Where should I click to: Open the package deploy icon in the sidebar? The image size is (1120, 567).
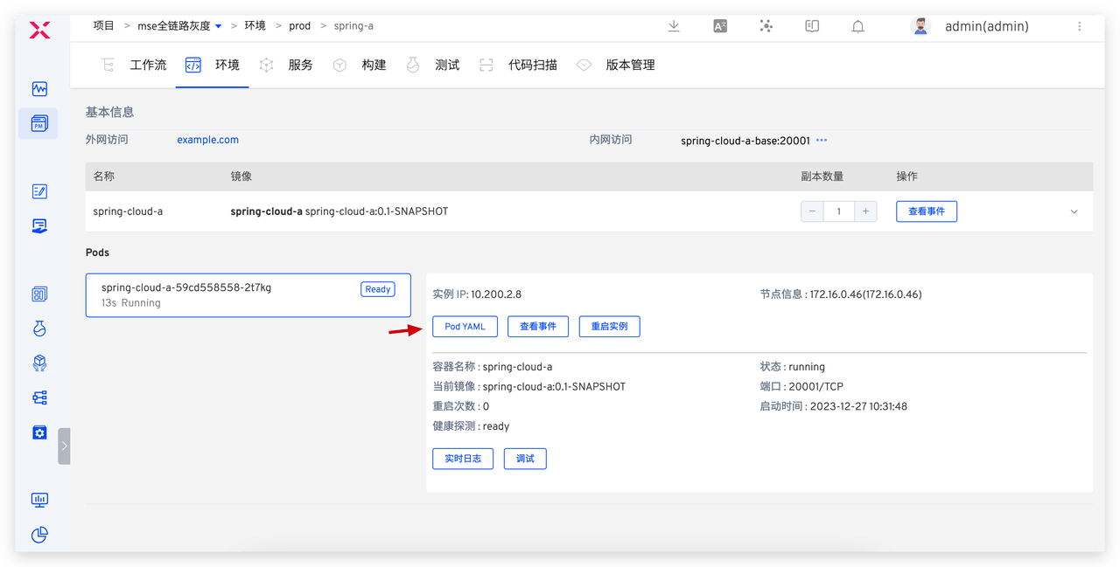(x=38, y=363)
